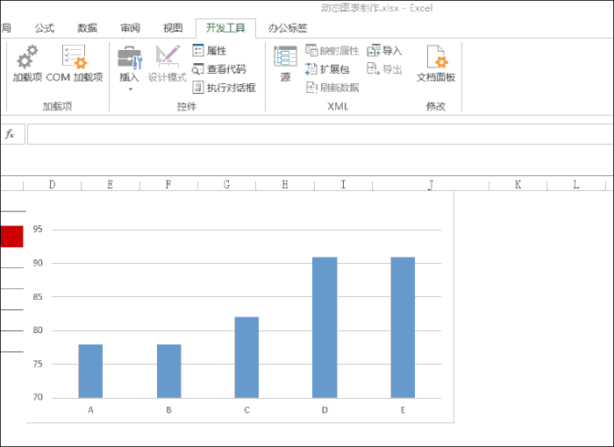Select column F header
Screen dimensions: 614x447
point(168,184)
